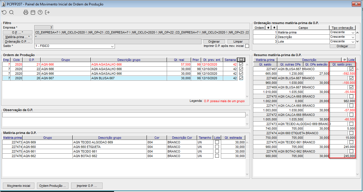The height and width of the screenshot is (192, 363).
Task: Click the Imprimir O.P. ... button
Action: coord(87,186)
